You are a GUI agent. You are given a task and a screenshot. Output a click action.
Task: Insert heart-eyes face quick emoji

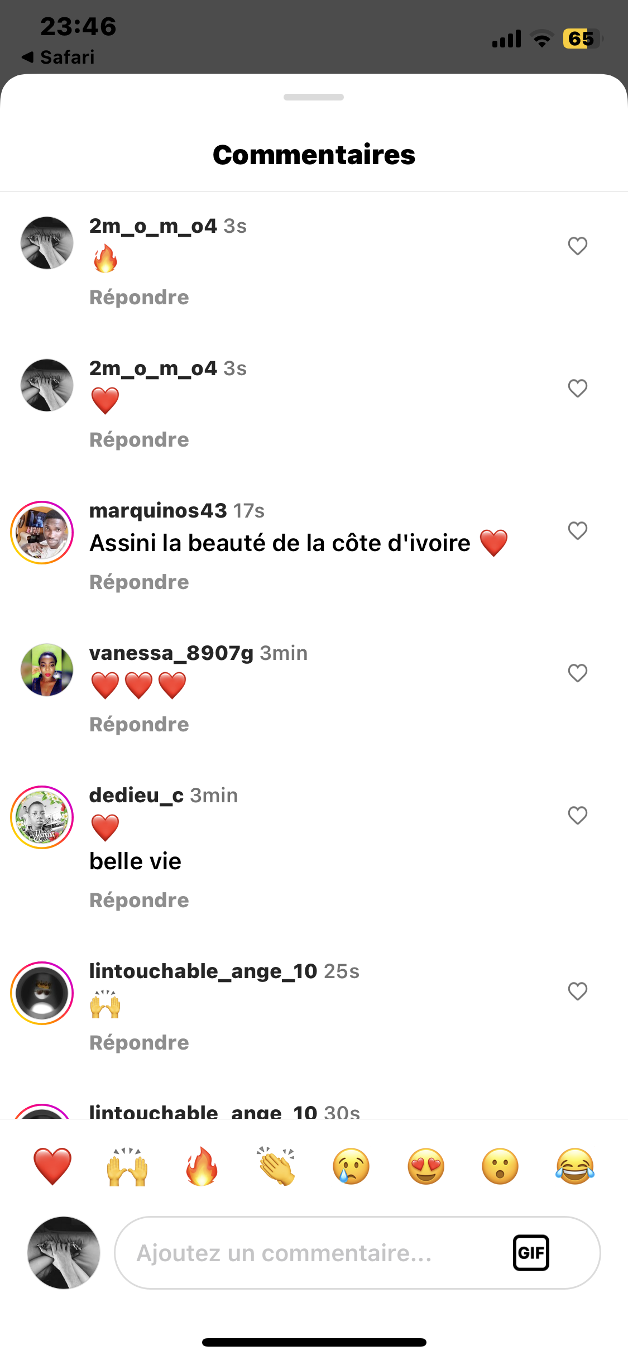[x=426, y=1166]
